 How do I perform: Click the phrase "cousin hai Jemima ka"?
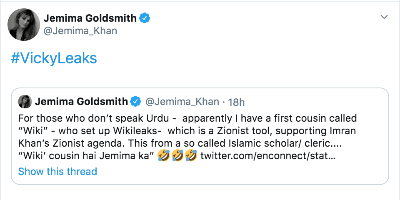[x=105, y=156]
